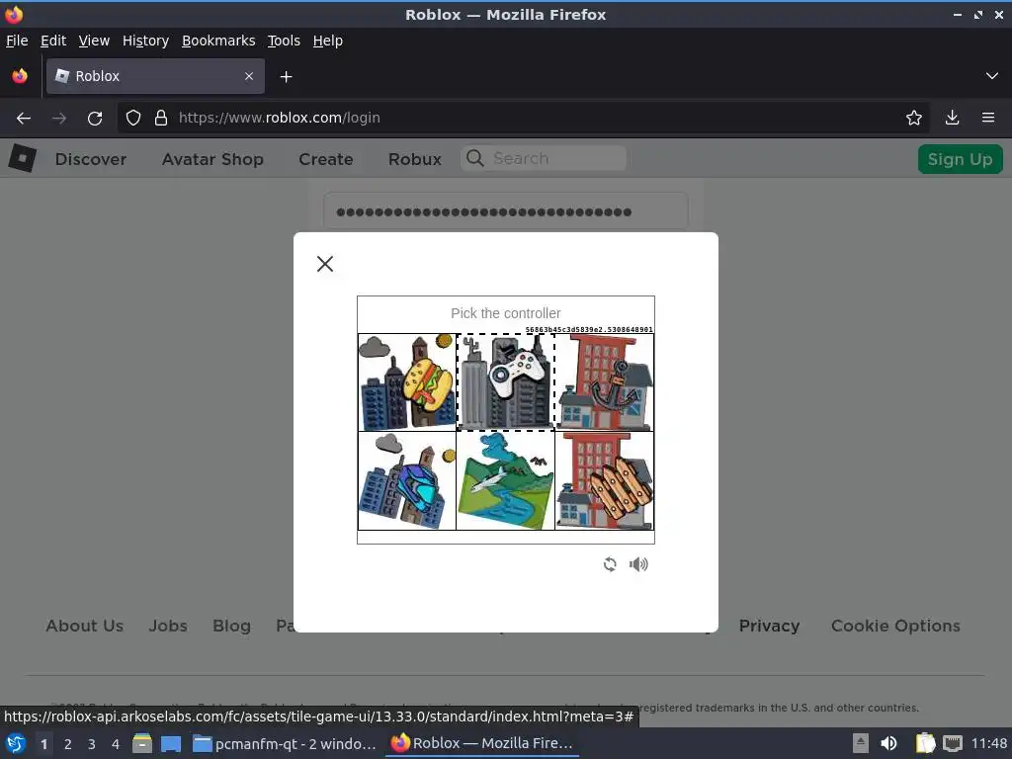Viewport: 1012px width, 759px height.
Task: Open the About Us footer link
Action: [85, 626]
